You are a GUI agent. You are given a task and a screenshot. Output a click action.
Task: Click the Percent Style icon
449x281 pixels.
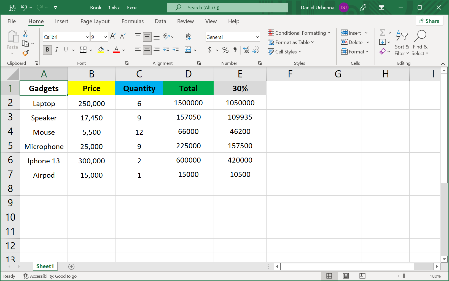point(225,50)
